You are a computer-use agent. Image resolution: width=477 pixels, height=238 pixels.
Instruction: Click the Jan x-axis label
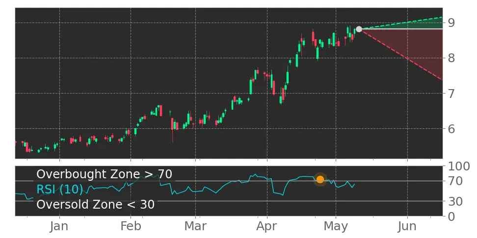(x=60, y=226)
